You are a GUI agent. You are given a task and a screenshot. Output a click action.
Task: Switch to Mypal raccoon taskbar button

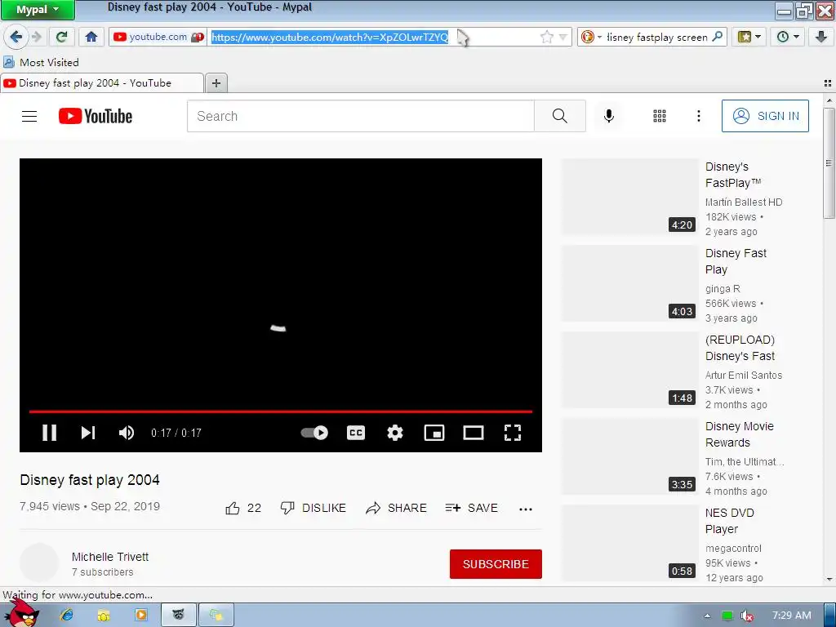(179, 616)
